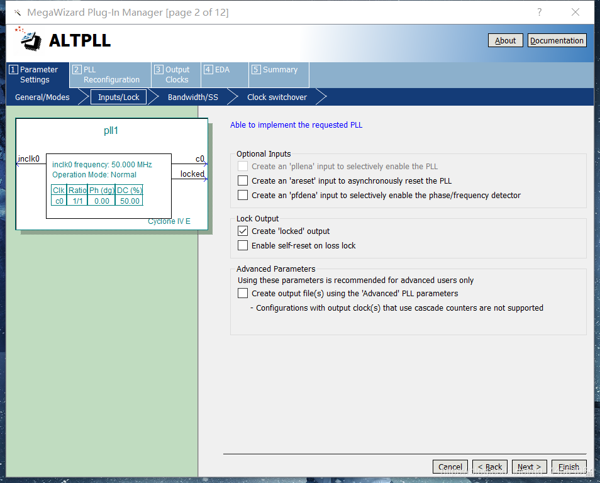Click the 'Ratio' column header cell
This screenshot has height=483, width=600.
(x=78, y=190)
